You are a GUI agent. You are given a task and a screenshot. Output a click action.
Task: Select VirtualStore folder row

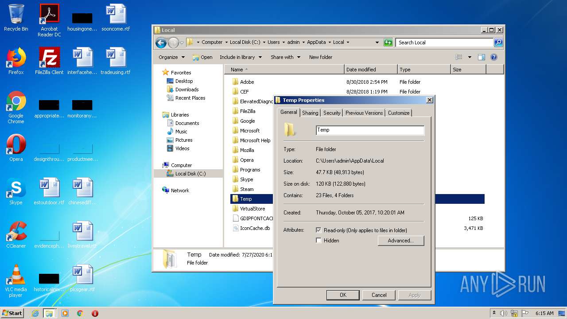click(252, 209)
